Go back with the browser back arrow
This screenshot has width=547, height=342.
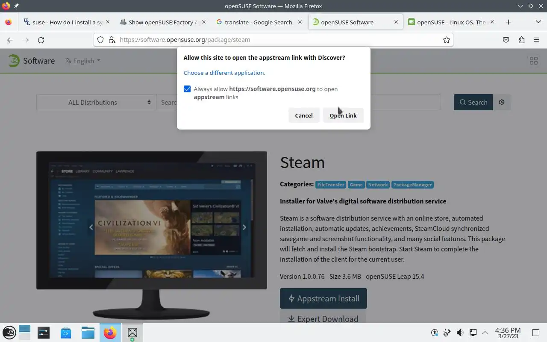coord(10,40)
